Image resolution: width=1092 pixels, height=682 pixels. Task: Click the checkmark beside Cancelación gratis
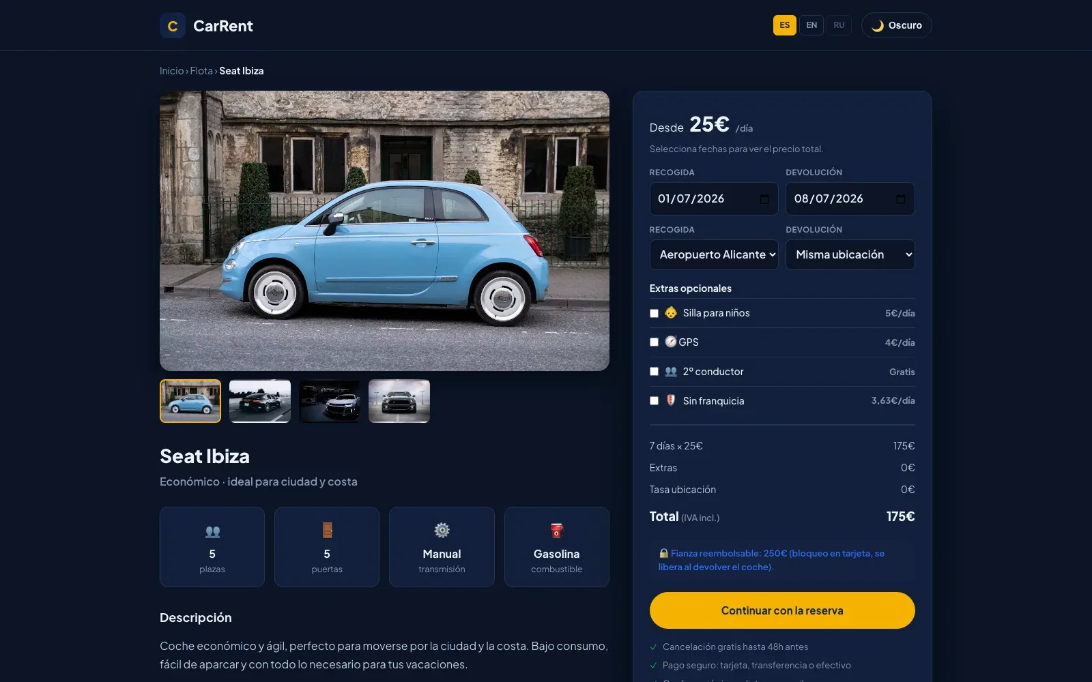tap(654, 647)
